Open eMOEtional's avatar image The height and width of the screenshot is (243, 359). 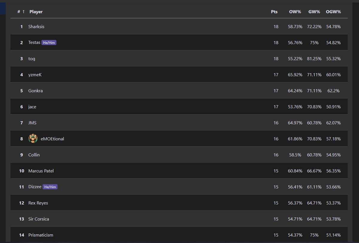pos(33,139)
